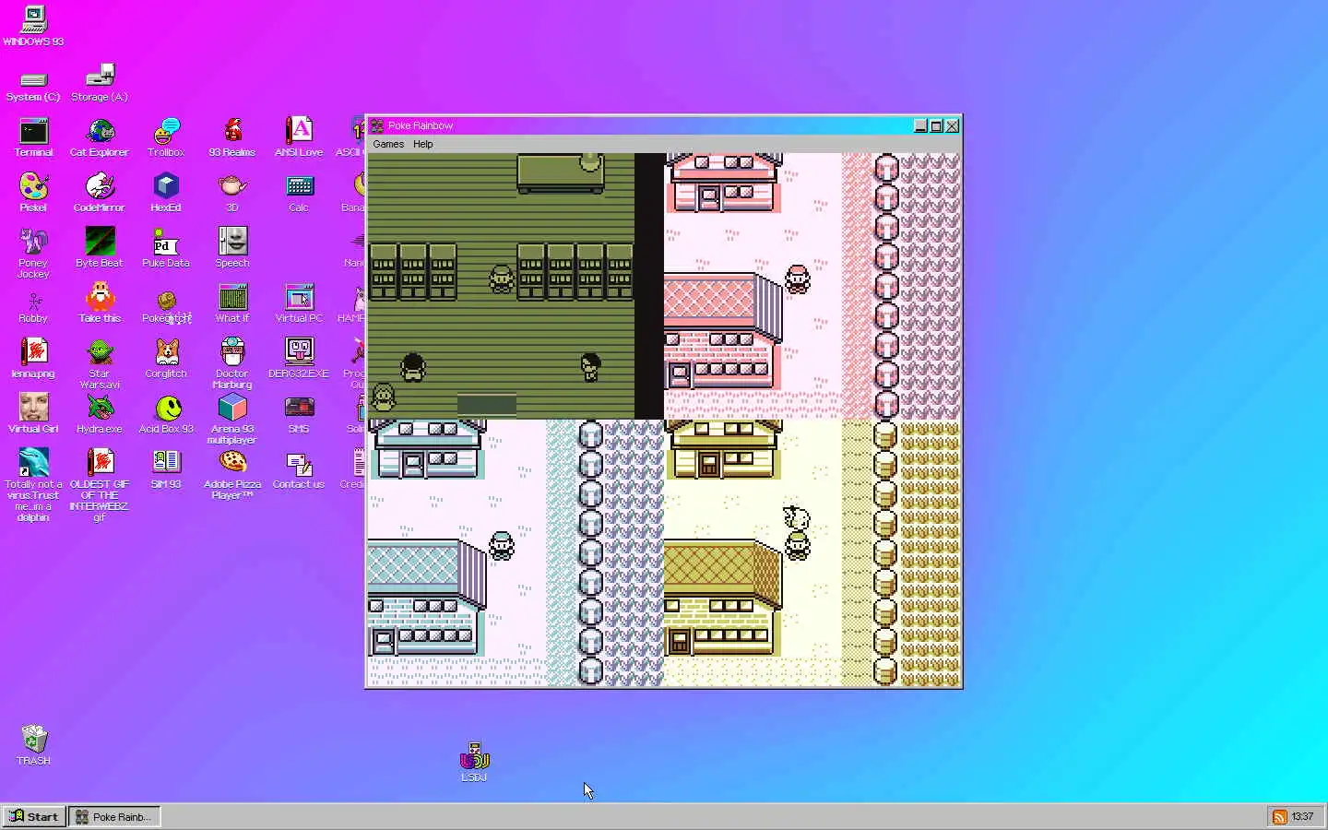
Task: Open the Star Wars.avi icon
Action: [100, 364]
